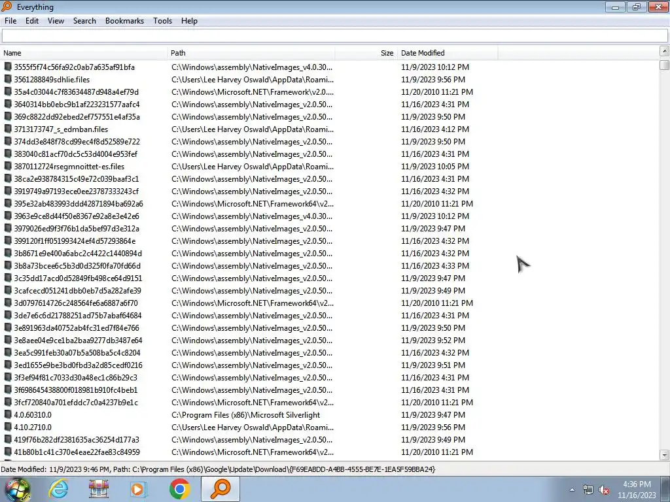Open WinRAR icon on taskbar
Image resolution: width=670 pixels, height=502 pixels.
coord(99,489)
